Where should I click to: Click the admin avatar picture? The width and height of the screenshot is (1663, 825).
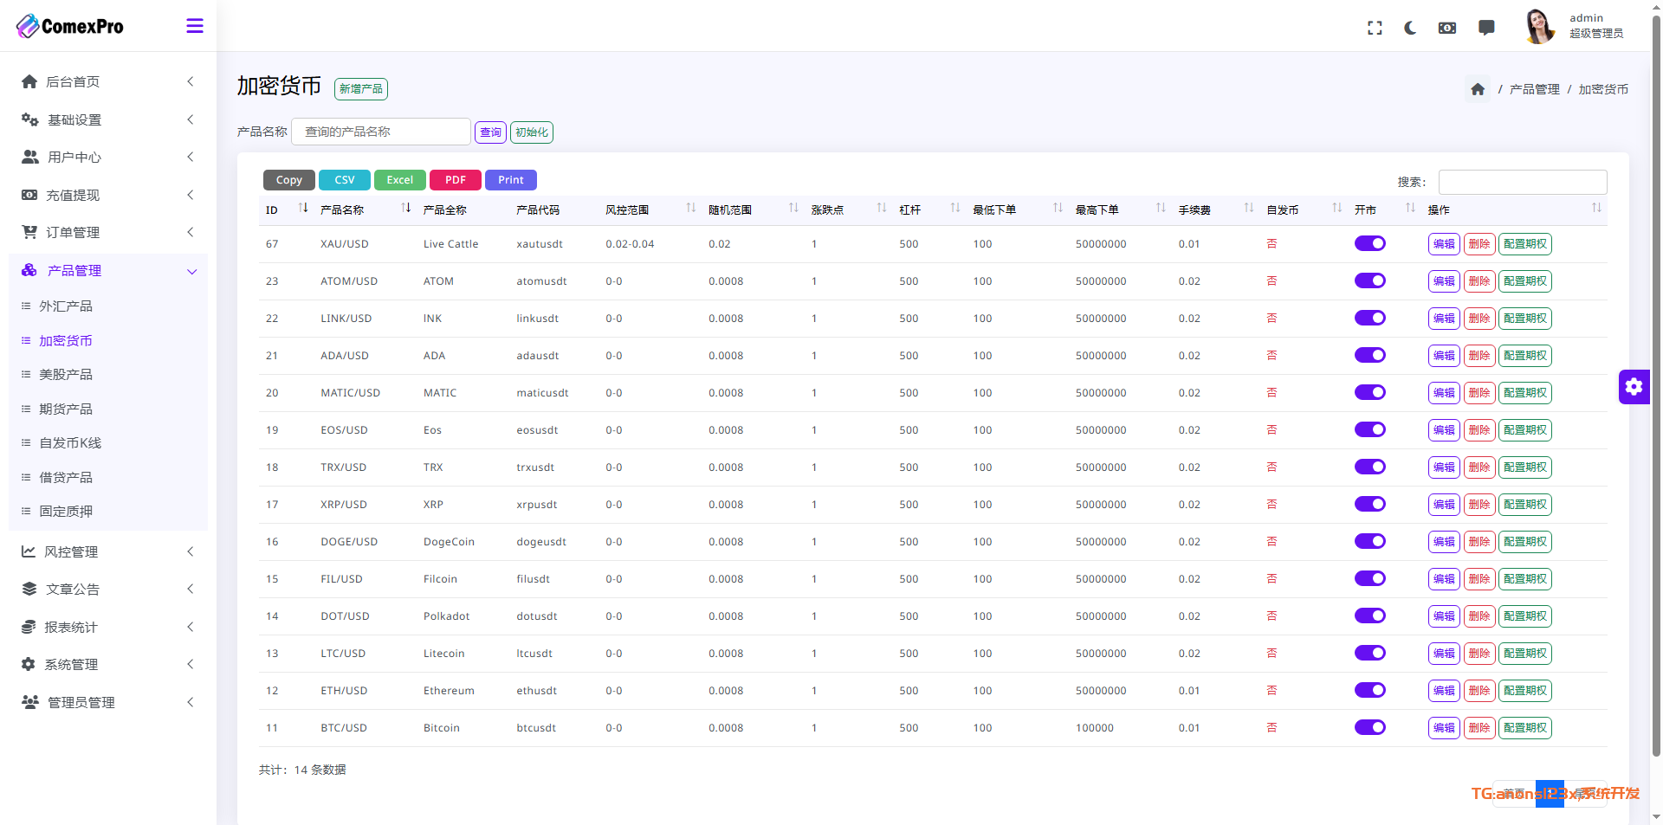click(1539, 26)
